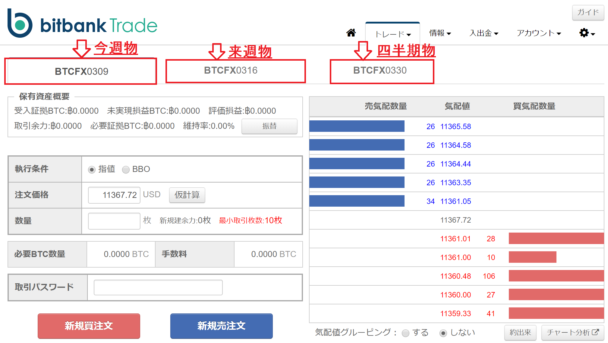
Task: Select ask price 11363.35
Action: pyautogui.click(x=455, y=183)
